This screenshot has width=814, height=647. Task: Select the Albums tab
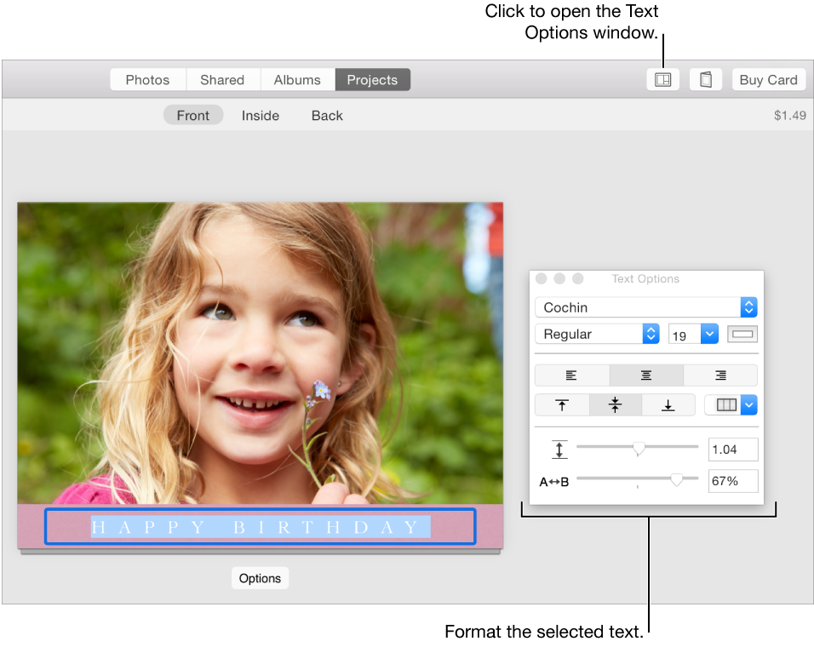tap(297, 79)
